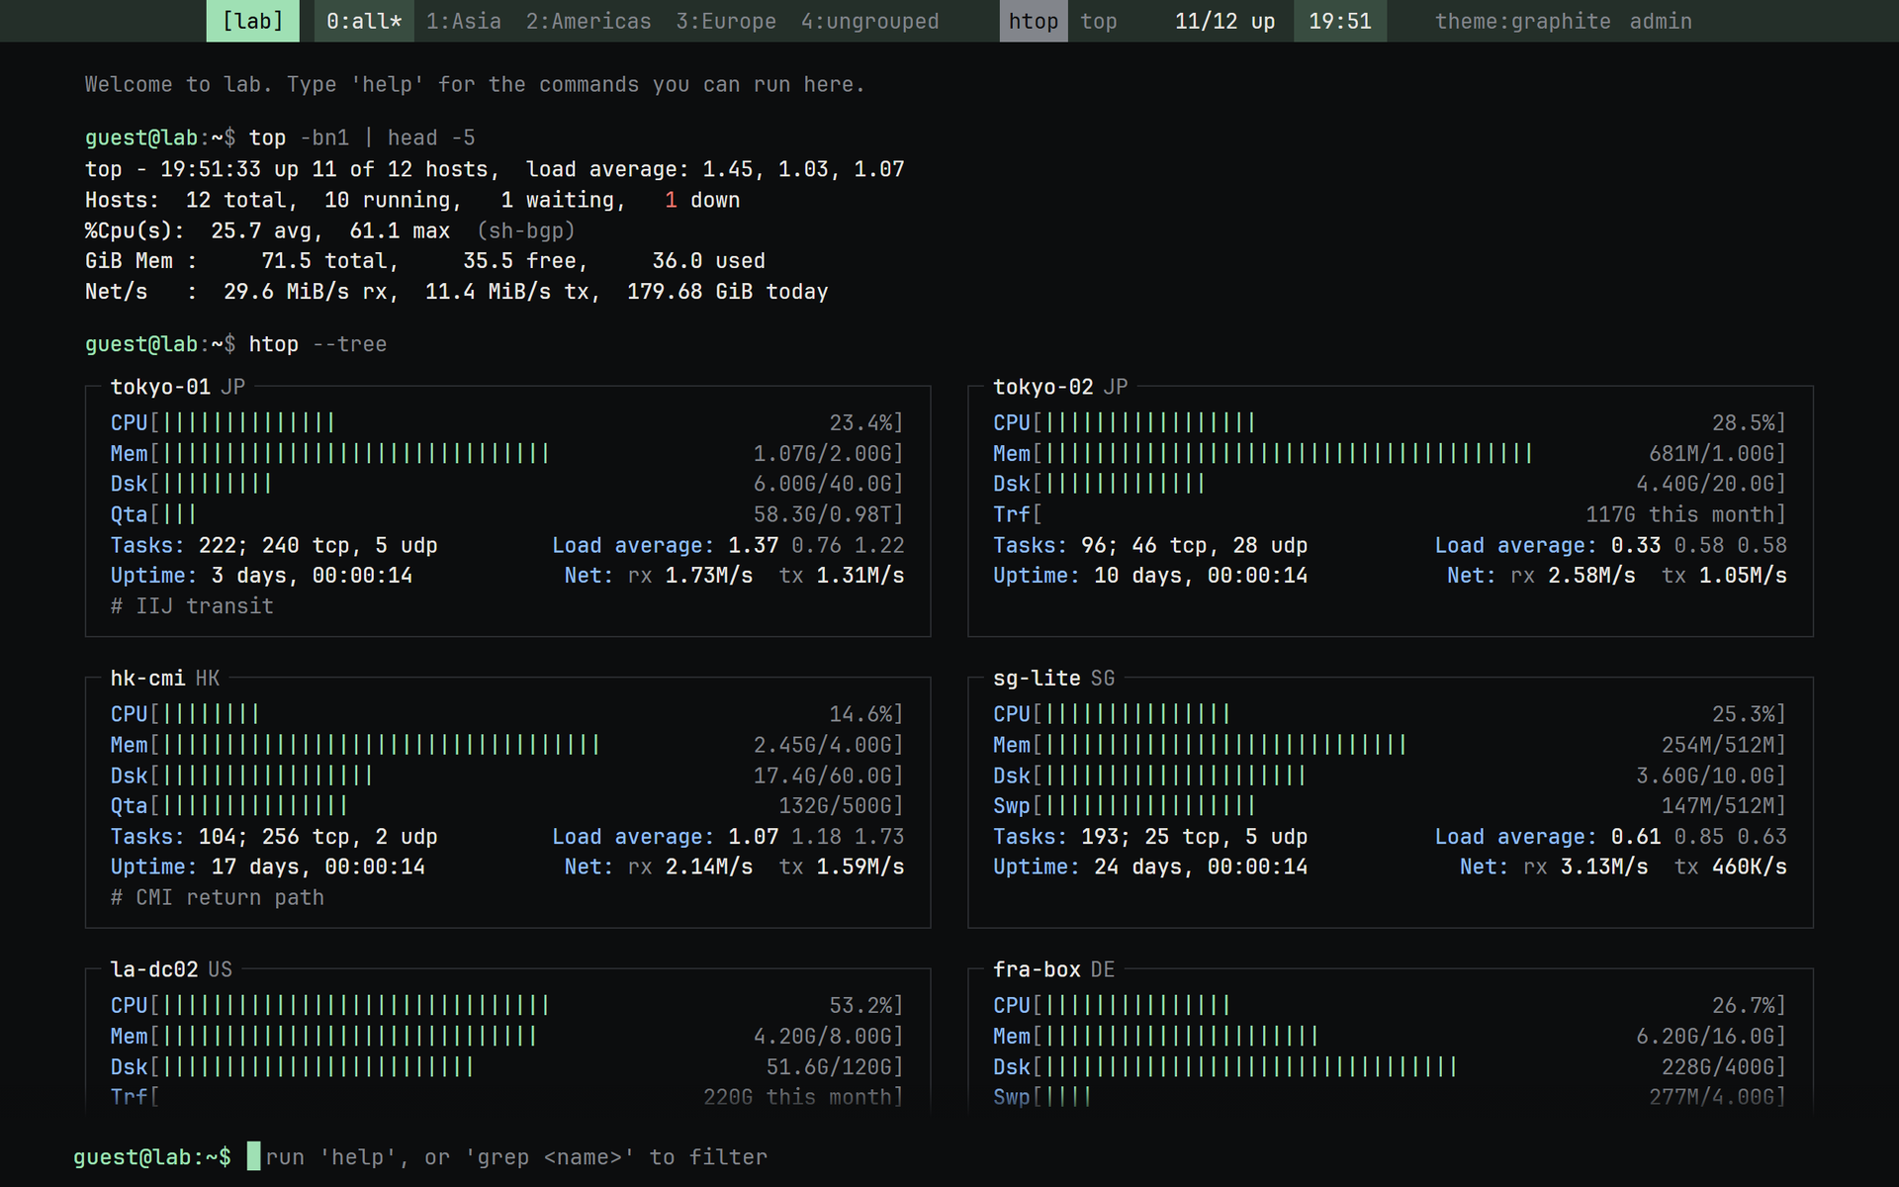Click the tokyo-02 host title
Viewport: 1899px width, 1187px height.
coord(1043,387)
